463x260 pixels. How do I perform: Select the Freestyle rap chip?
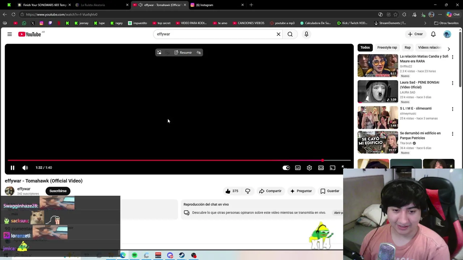pyautogui.click(x=387, y=47)
